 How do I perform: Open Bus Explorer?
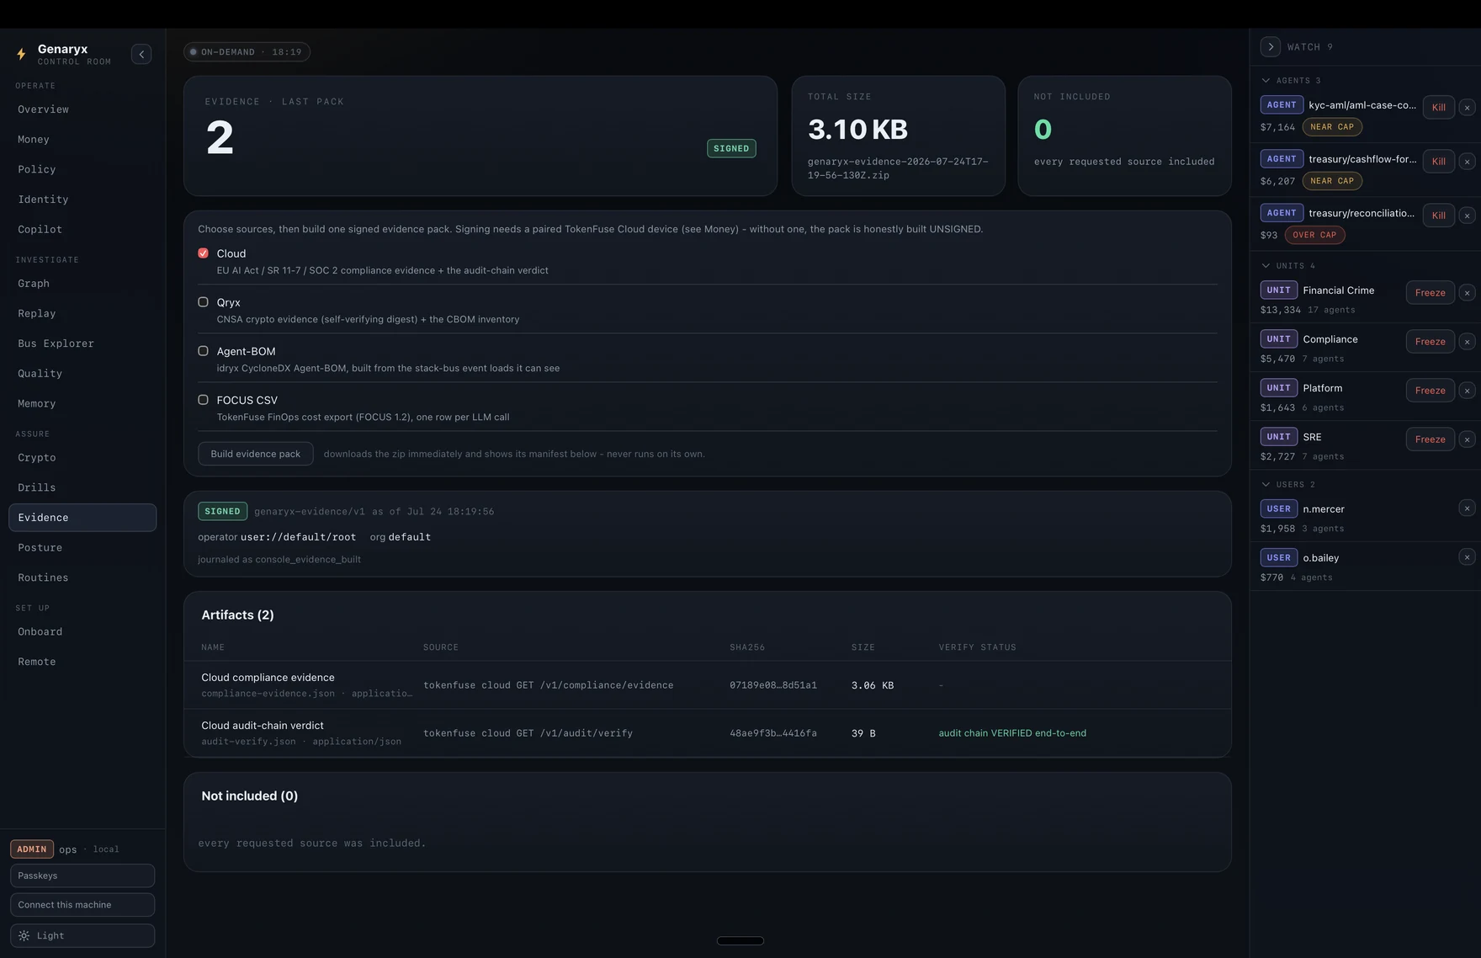click(x=82, y=343)
